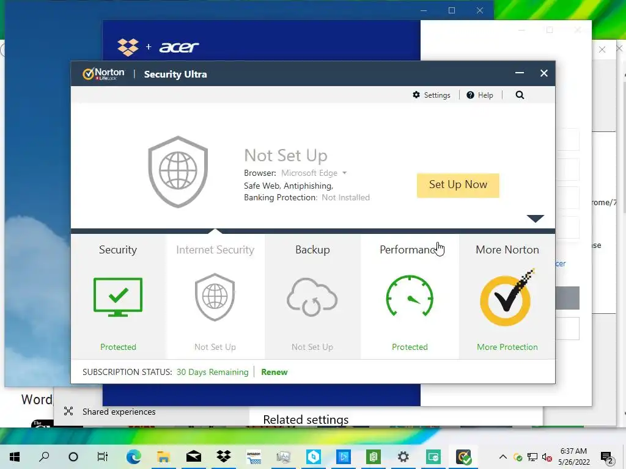Screen dimensions: 626x469
Task: Select the Security tab
Action: point(118,296)
